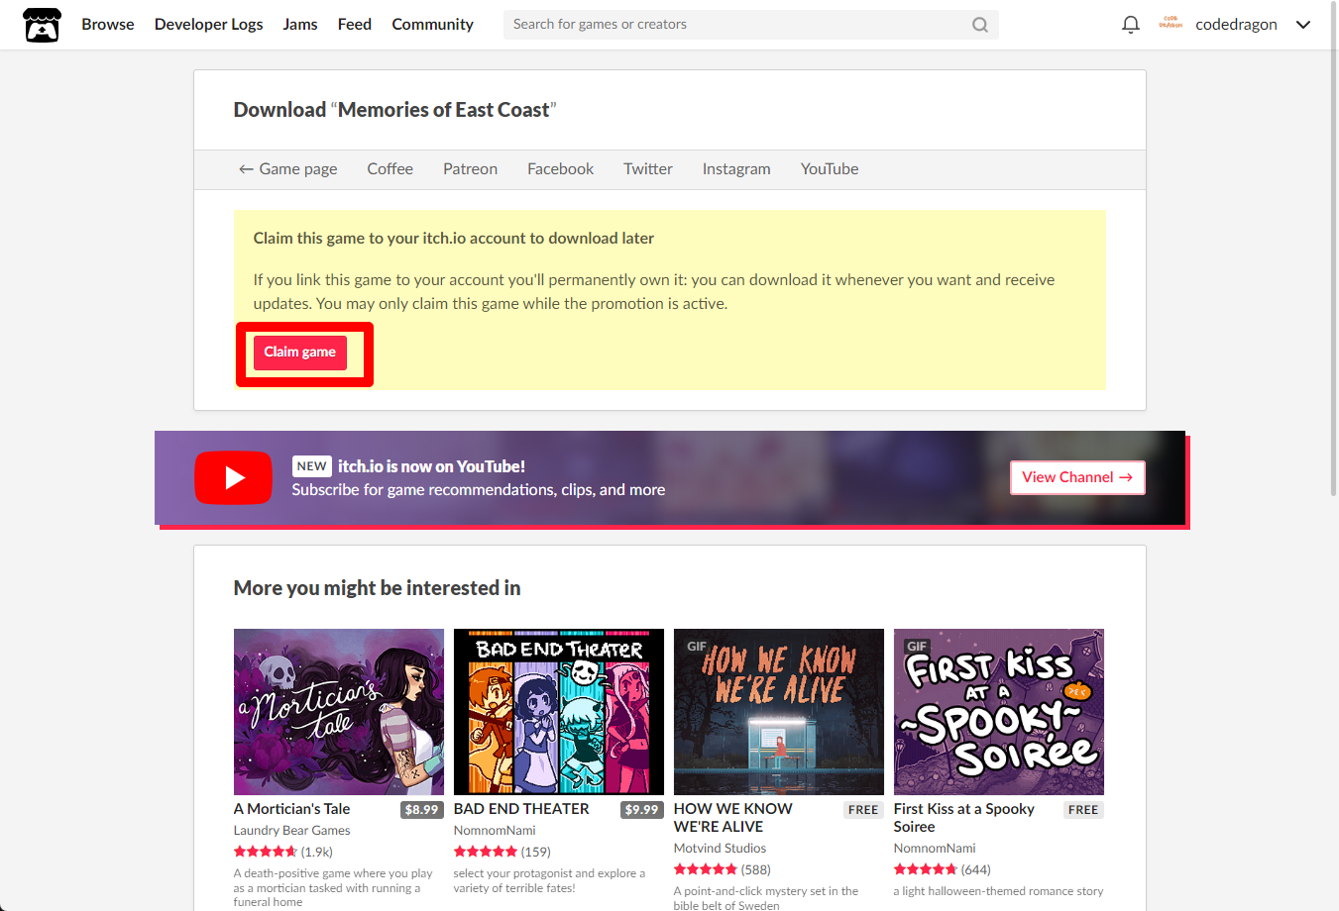Screen dimensions: 1339x911
Task: Open the Patreon link
Action: (x=470, y=169)
